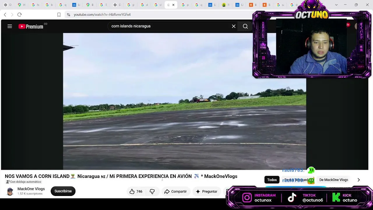Screen dimensions: 373x210
Task: Click the video player showing the runway
Action: tap(184, 101)
